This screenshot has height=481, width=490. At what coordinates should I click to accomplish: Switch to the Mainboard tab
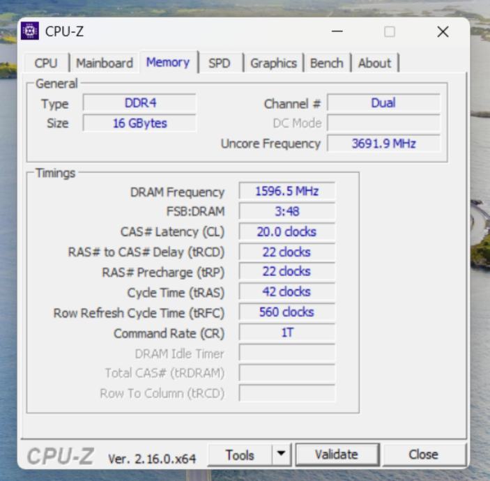coord(105,63)
